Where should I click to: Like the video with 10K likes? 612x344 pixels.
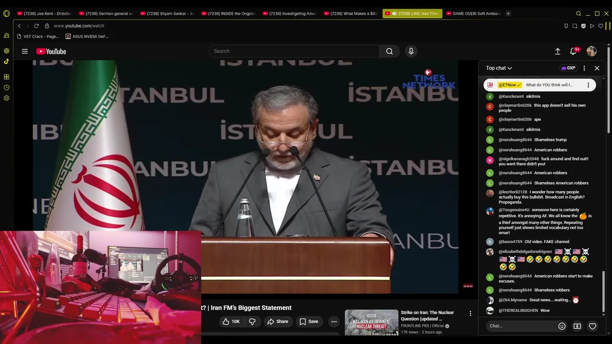231,322
